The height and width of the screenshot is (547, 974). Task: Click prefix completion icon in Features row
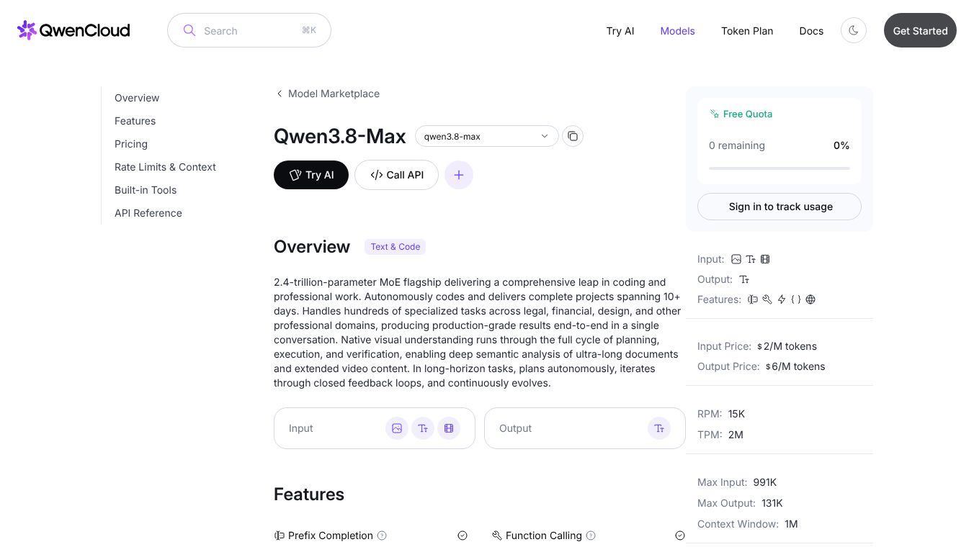(753, 299)
